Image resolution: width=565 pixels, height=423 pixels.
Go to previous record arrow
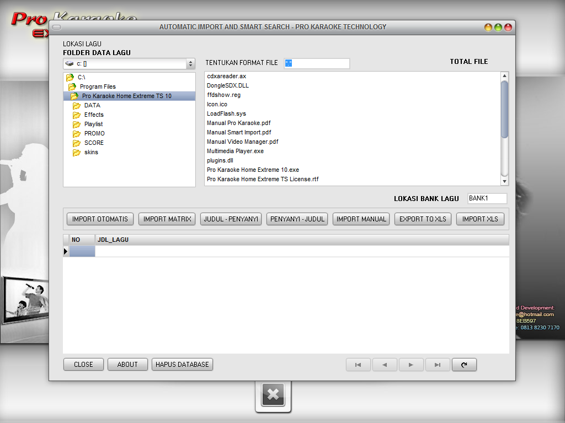(385, 365)
